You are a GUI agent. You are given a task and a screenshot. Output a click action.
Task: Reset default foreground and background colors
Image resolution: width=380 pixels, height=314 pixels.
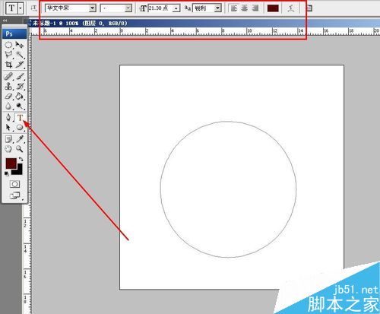point(7,173)
